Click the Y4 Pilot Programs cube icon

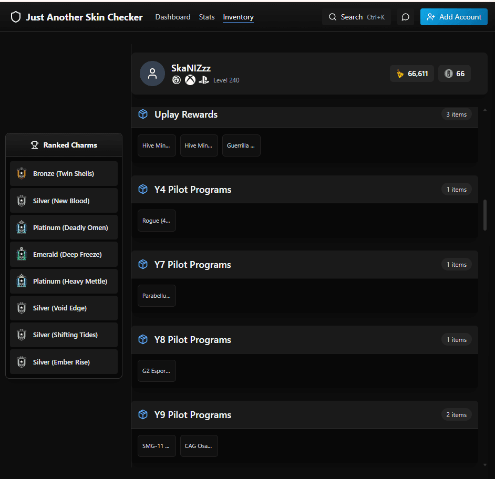click(143, 189)
